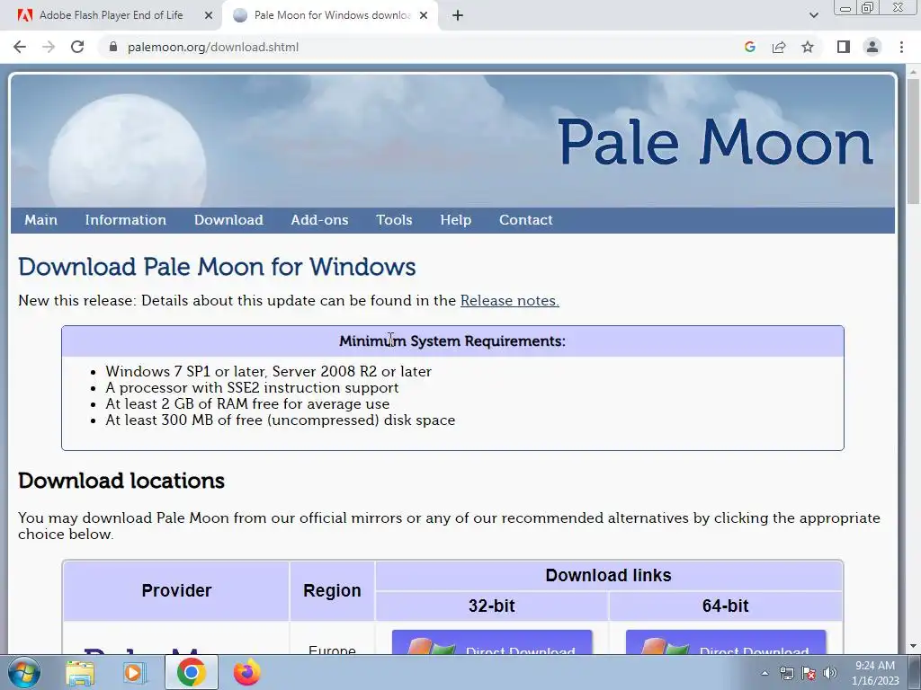Click the SSE2 instruction support line
The image size is (921, 690).
point(252,388)
